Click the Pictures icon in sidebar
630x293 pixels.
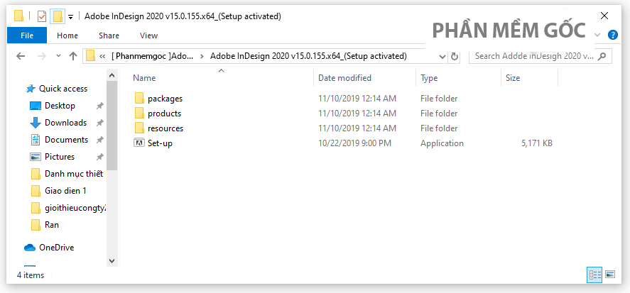pos(36,157)
